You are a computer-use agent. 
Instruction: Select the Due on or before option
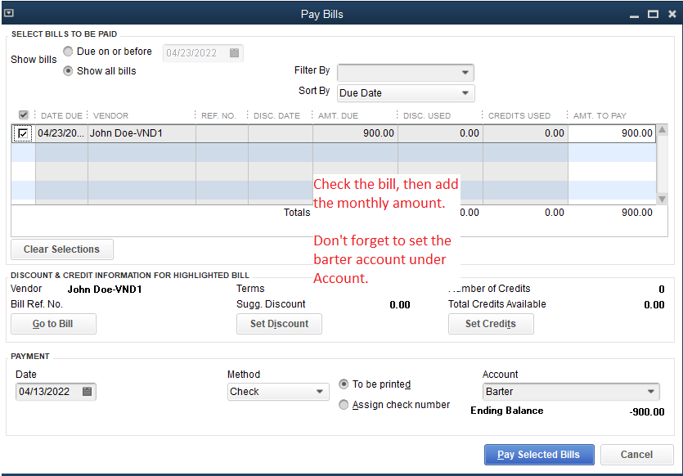coord(68,51)
